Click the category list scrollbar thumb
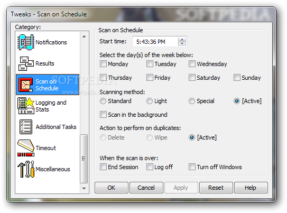The image size is (287, 213). point(84,159)
